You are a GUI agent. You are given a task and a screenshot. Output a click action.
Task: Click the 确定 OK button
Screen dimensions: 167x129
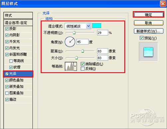point(148,15)
